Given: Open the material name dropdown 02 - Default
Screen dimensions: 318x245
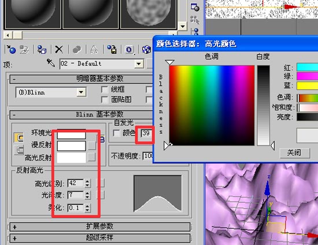Looking at the screenshot, I should 139,64.
